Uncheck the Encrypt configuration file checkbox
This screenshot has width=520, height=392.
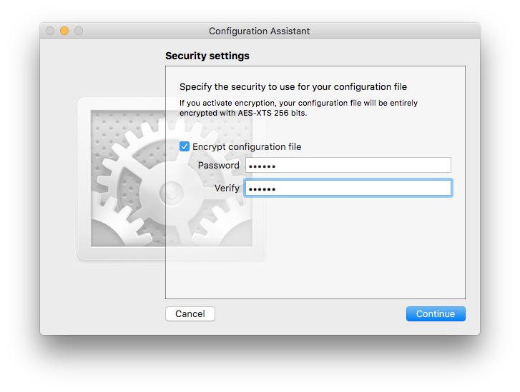(185, 146)
